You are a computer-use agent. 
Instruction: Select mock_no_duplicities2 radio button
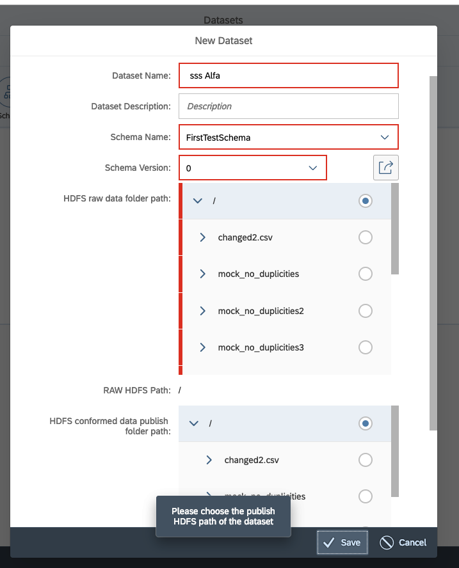pyautogui.click(x=365, y=311)
